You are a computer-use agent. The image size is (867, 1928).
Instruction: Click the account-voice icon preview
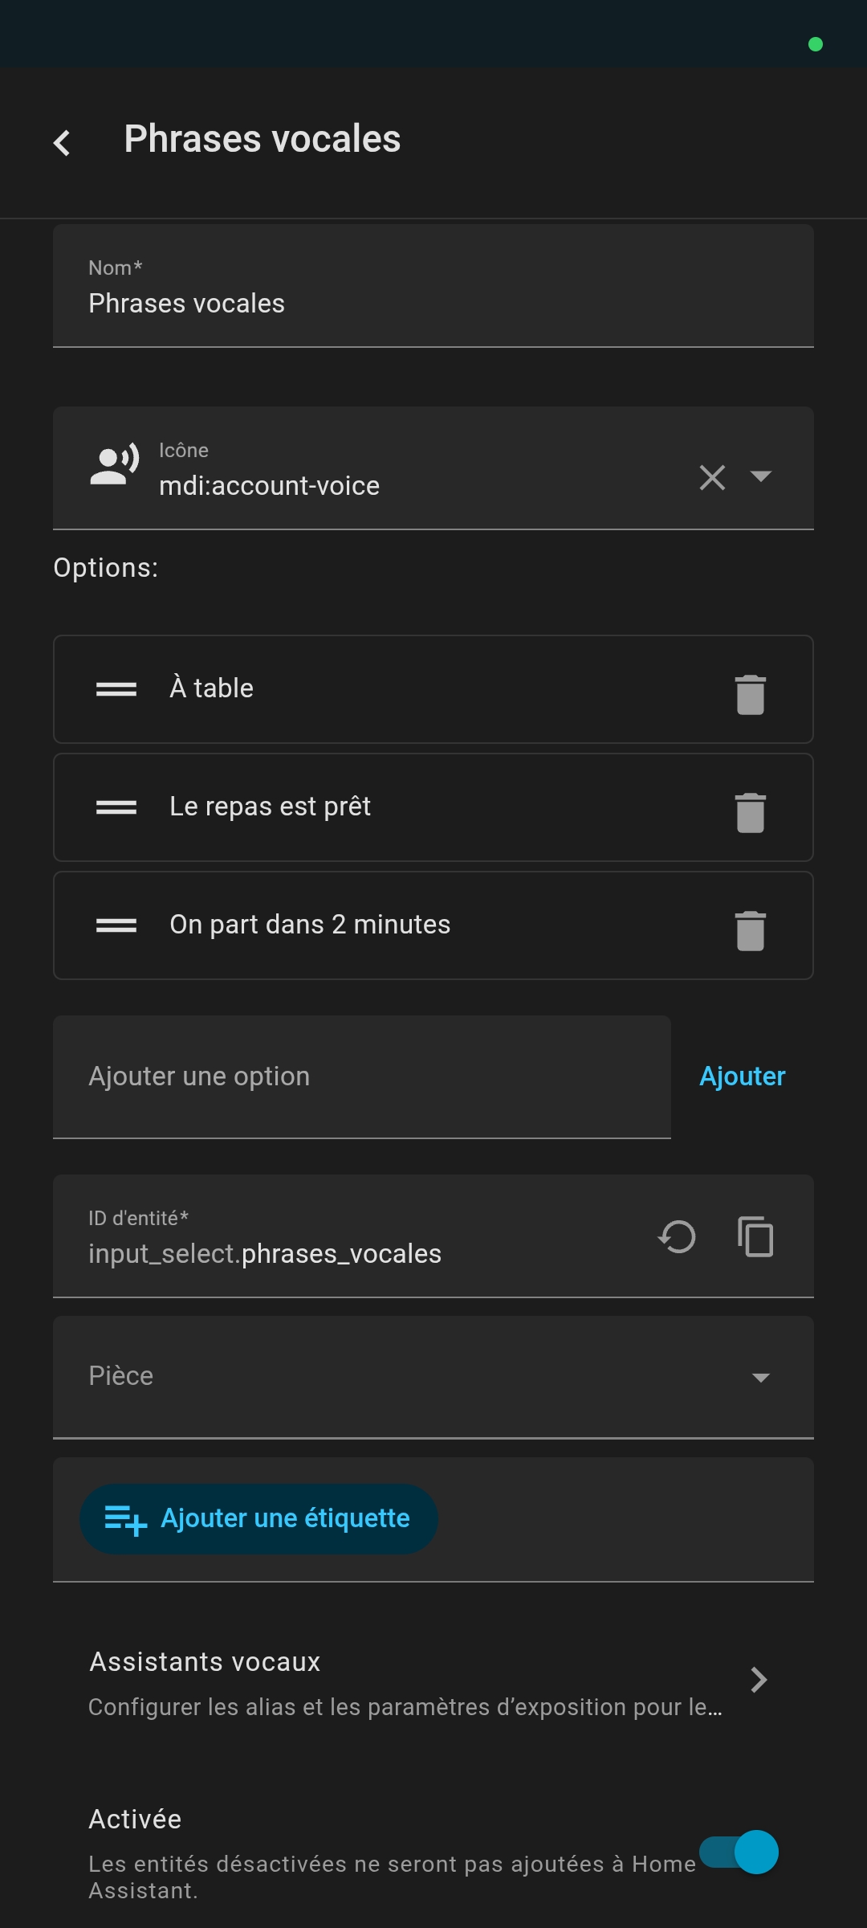(115, 466)
